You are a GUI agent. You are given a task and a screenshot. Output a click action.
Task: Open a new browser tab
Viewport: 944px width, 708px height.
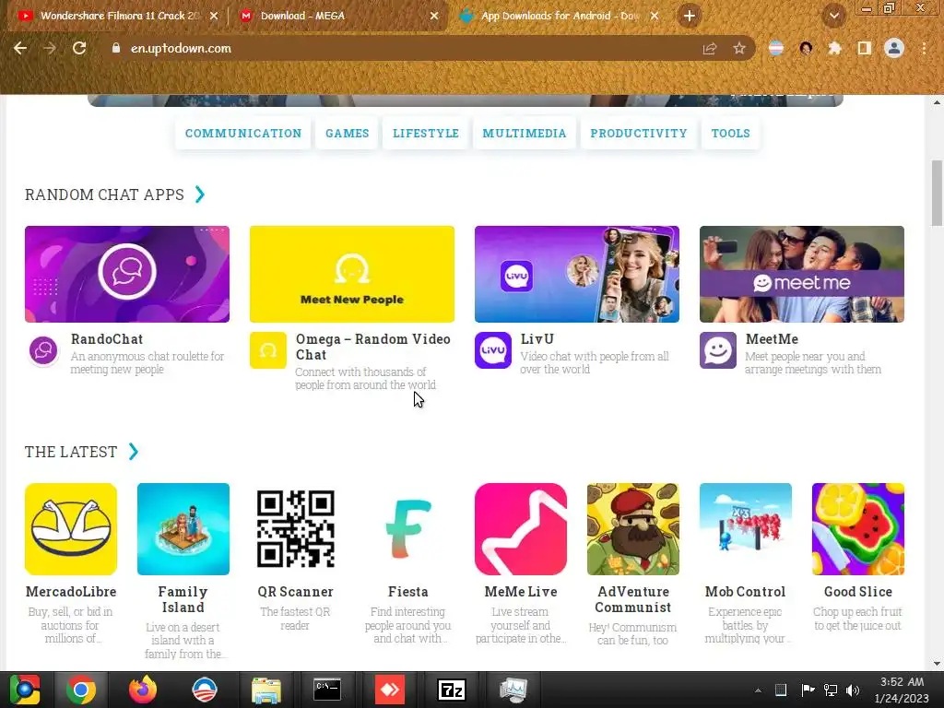[690, 17]
